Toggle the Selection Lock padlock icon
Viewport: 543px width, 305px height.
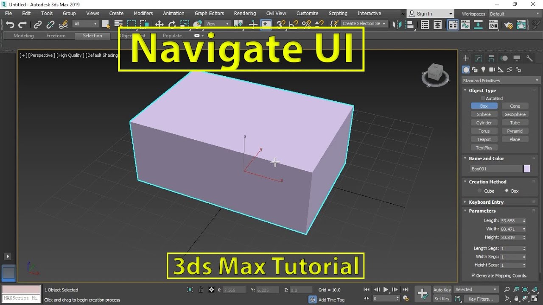200,290
